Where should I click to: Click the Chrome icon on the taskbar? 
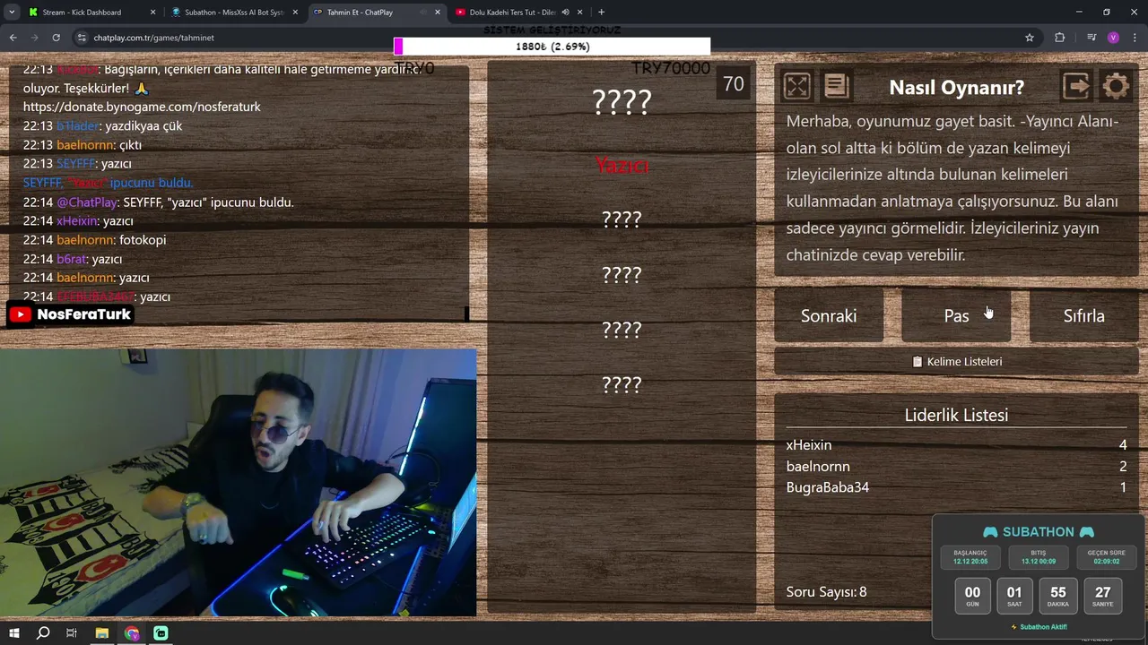pos(132,633)
